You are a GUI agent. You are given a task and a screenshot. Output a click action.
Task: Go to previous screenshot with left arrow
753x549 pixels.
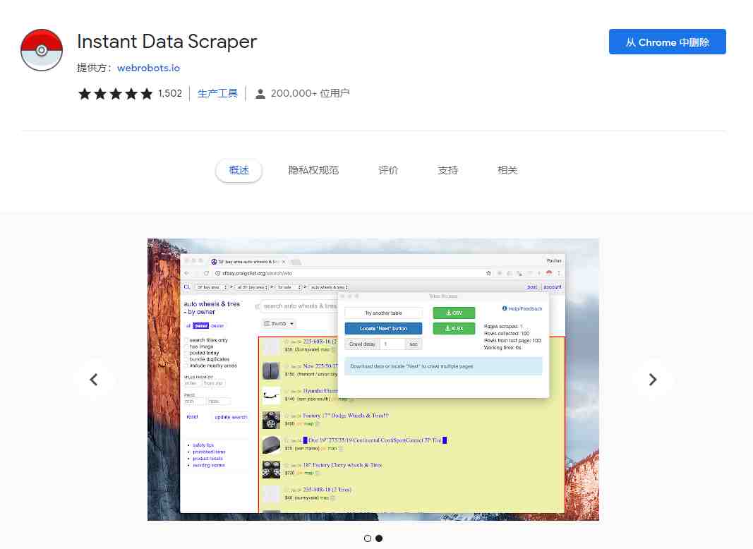coord(94,380)
